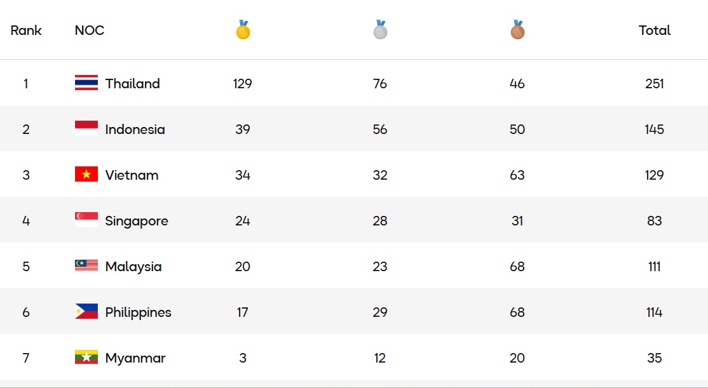Select the Total column header

655,30
